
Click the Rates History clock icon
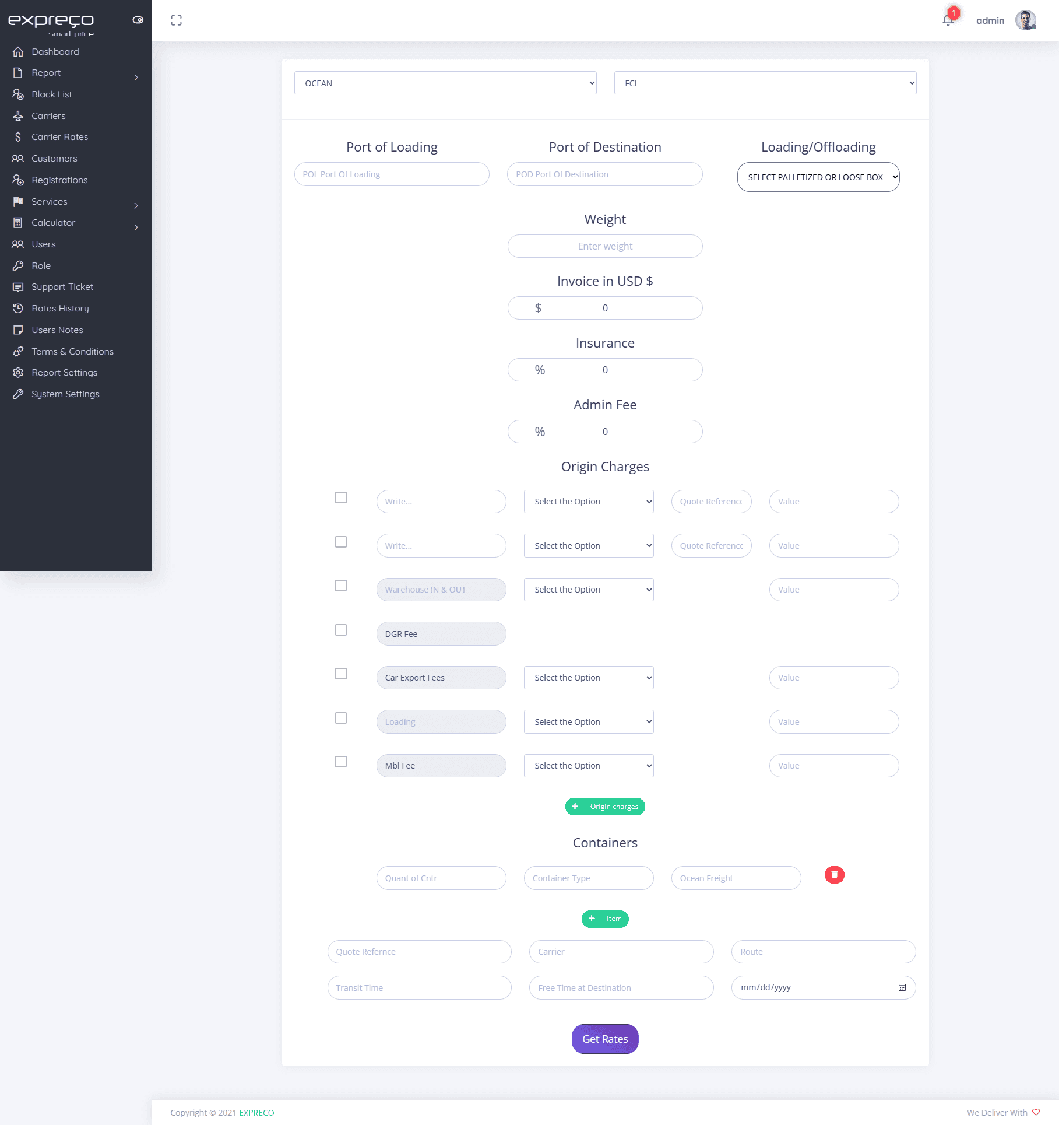(18, 309)
